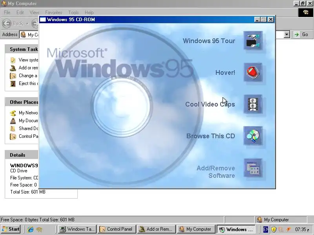This screenshot has height=235, width=314.
Task: Switch to the Windows Ta... taskbar button
Action: (x=77, y=229)
